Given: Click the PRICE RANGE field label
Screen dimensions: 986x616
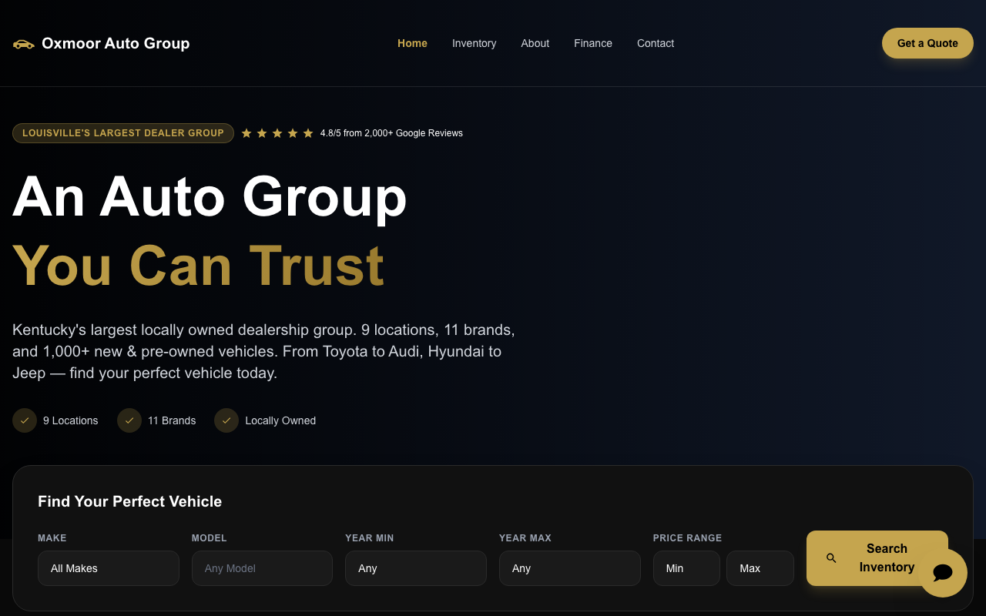Looking at the screenshot, I should pyautogui.click(x=688, y=538).
